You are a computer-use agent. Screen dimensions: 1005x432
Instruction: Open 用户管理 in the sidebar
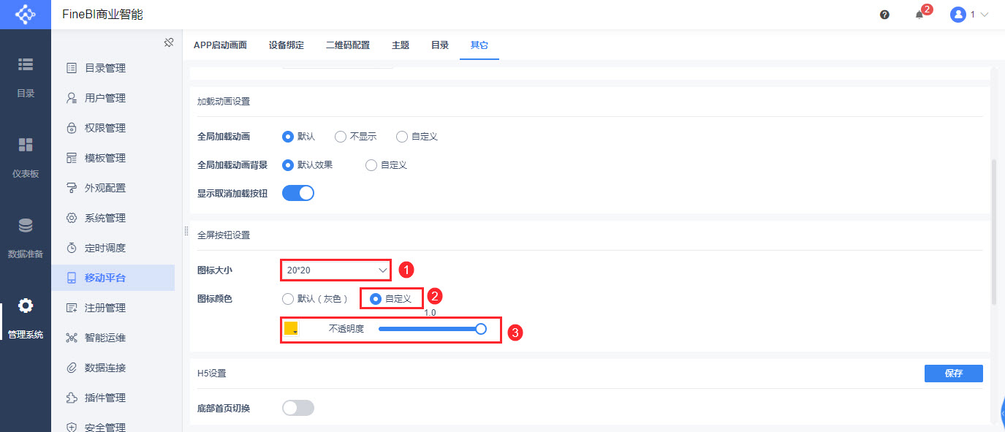(105, 98)
